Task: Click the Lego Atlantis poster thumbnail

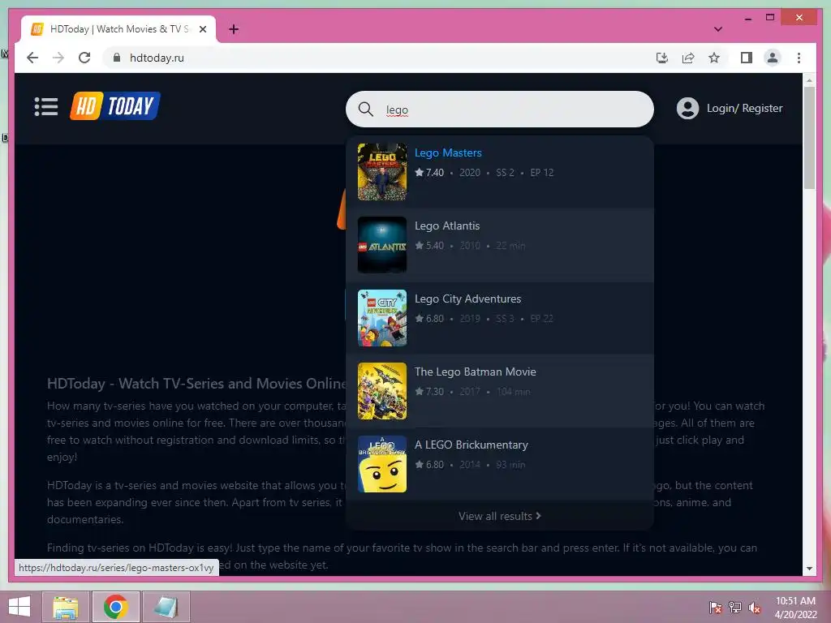Action: click(382, 245)
